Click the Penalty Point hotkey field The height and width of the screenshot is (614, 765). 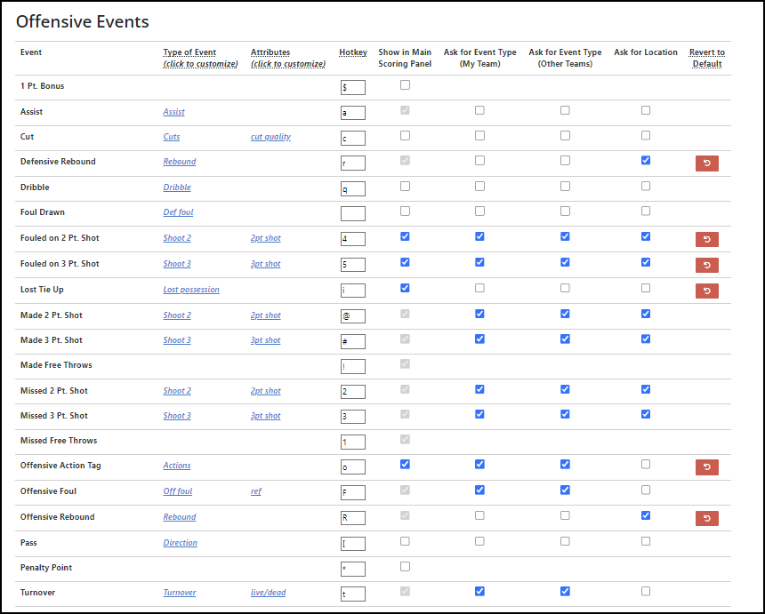[x=352, y=569]
